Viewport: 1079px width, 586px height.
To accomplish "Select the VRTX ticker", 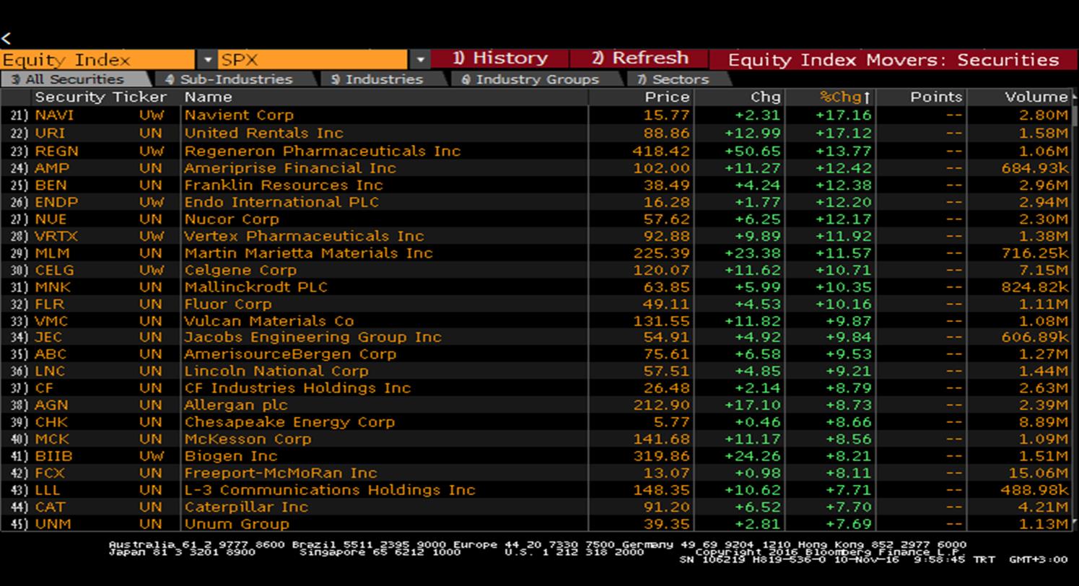I will tap(56, 236).
